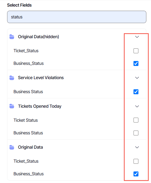Select the Tickets Opened Today group label
Image resolution: width=151 pixels, height=183 pixels.
[x=40, y=106]
